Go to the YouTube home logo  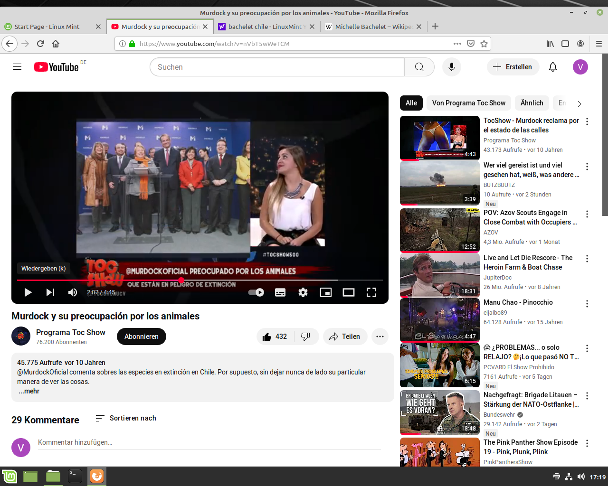[57, 67]
